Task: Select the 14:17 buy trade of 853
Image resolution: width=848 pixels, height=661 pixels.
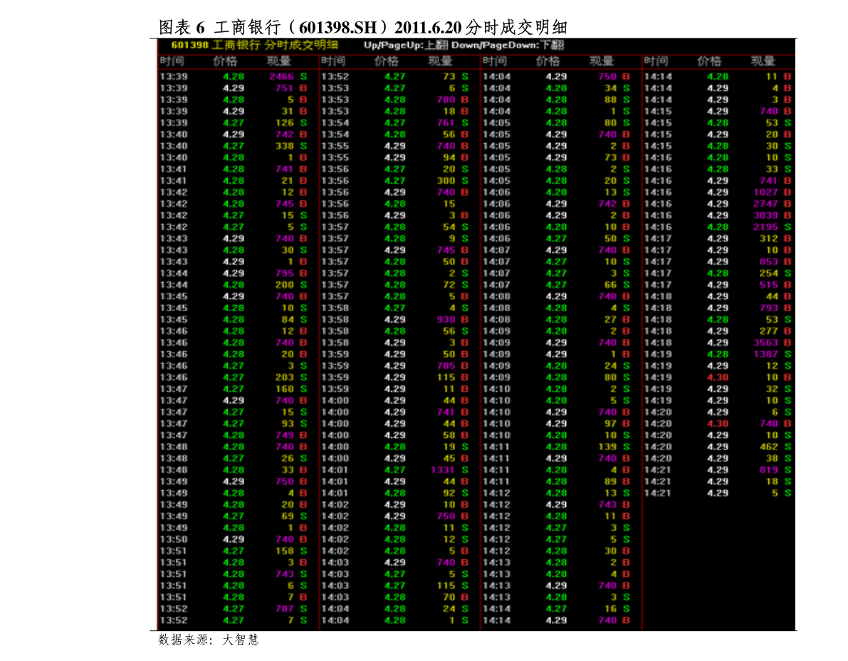Action: click(x=769, y=261)
